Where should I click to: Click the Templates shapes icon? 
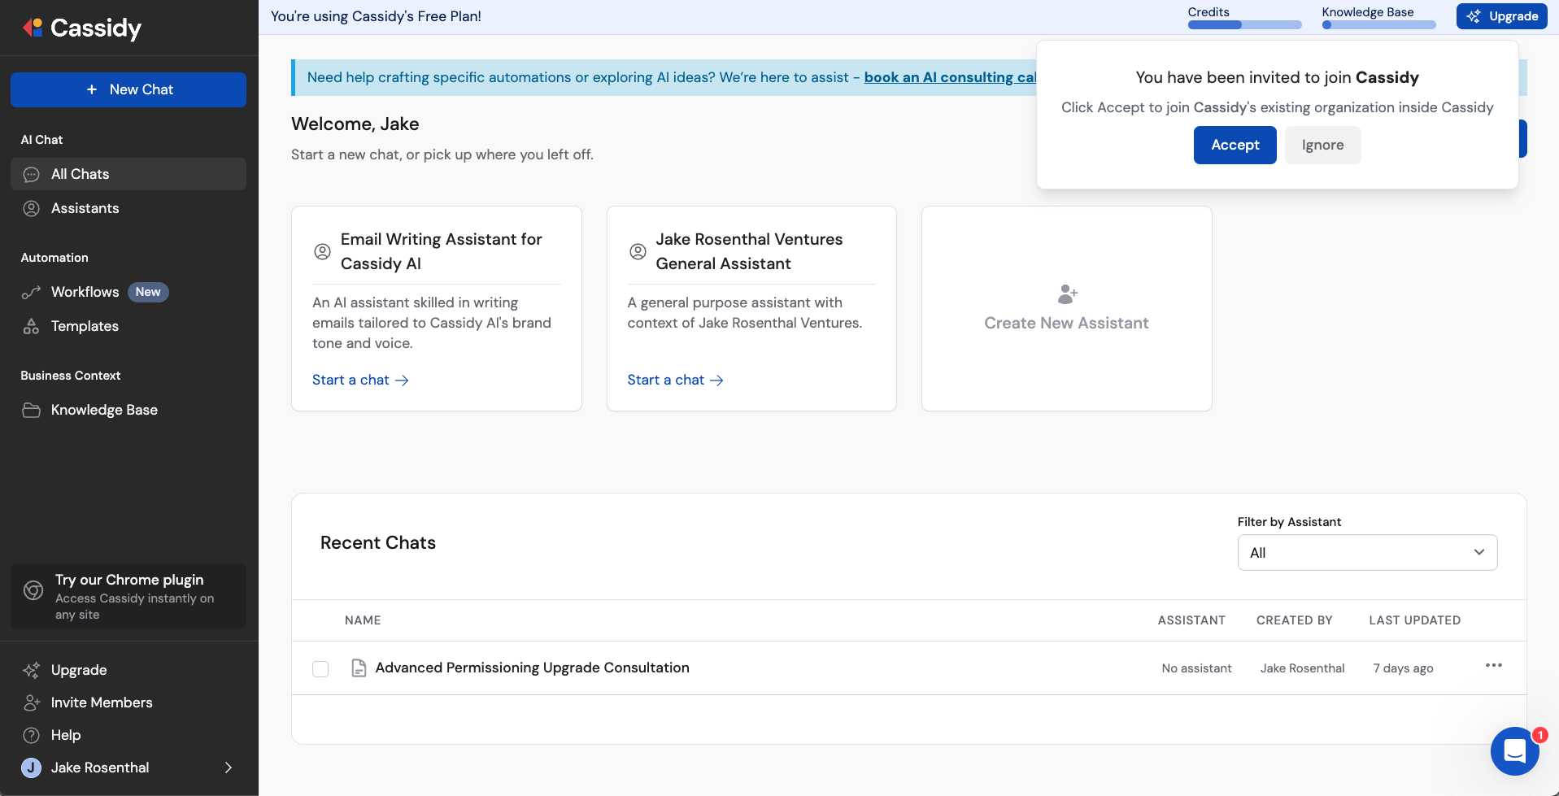pyautogui.click(x=32, y=327)
